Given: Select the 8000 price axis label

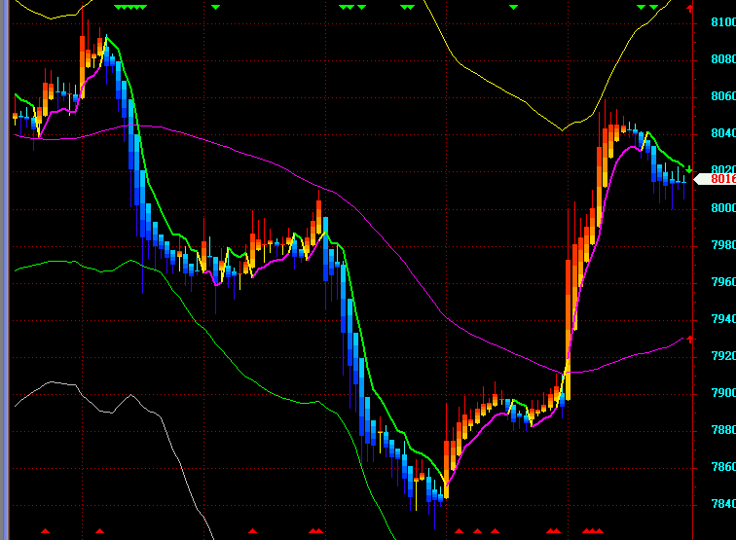Looking at the screenshot, I should tap(723, 208).
